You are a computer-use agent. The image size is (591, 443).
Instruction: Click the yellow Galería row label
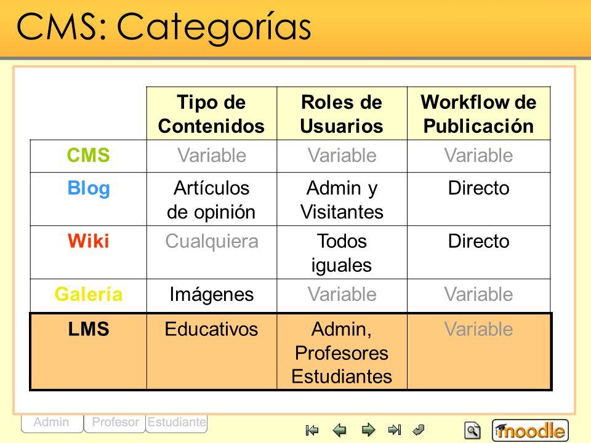point(89,294)
